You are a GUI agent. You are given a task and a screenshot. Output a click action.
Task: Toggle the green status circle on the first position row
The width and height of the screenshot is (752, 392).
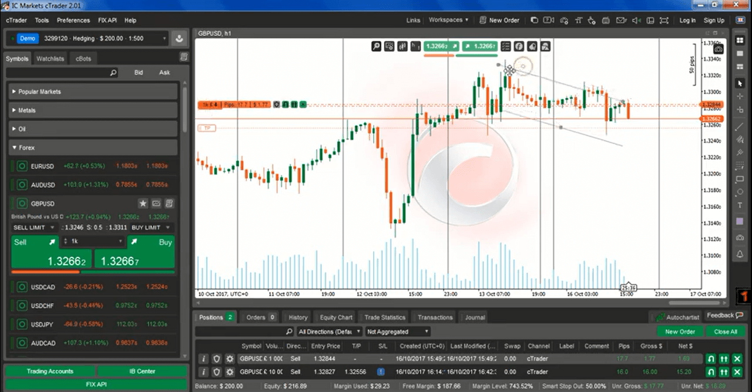click(x=711, y=359)
